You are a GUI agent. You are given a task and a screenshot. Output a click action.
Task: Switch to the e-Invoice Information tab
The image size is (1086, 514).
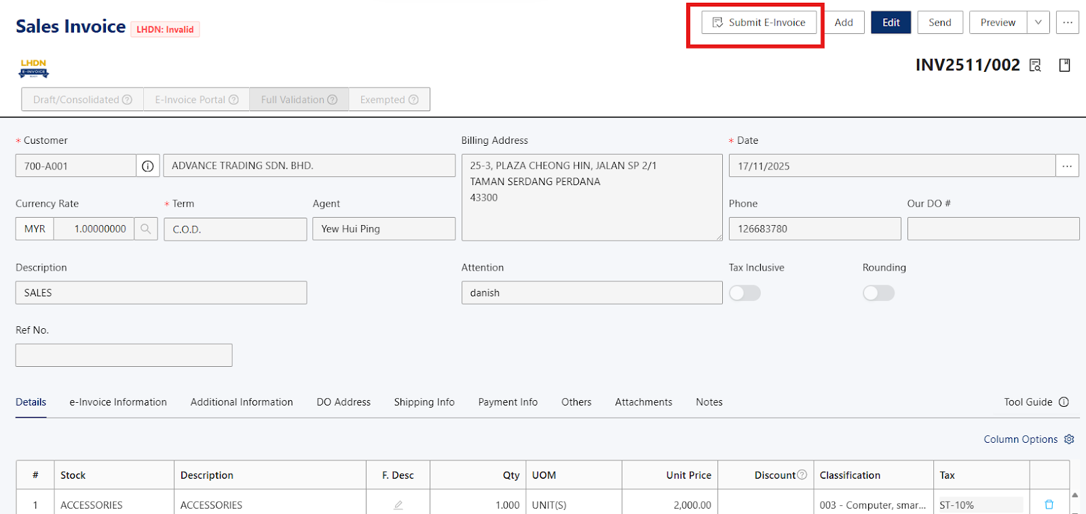(118, 402)
